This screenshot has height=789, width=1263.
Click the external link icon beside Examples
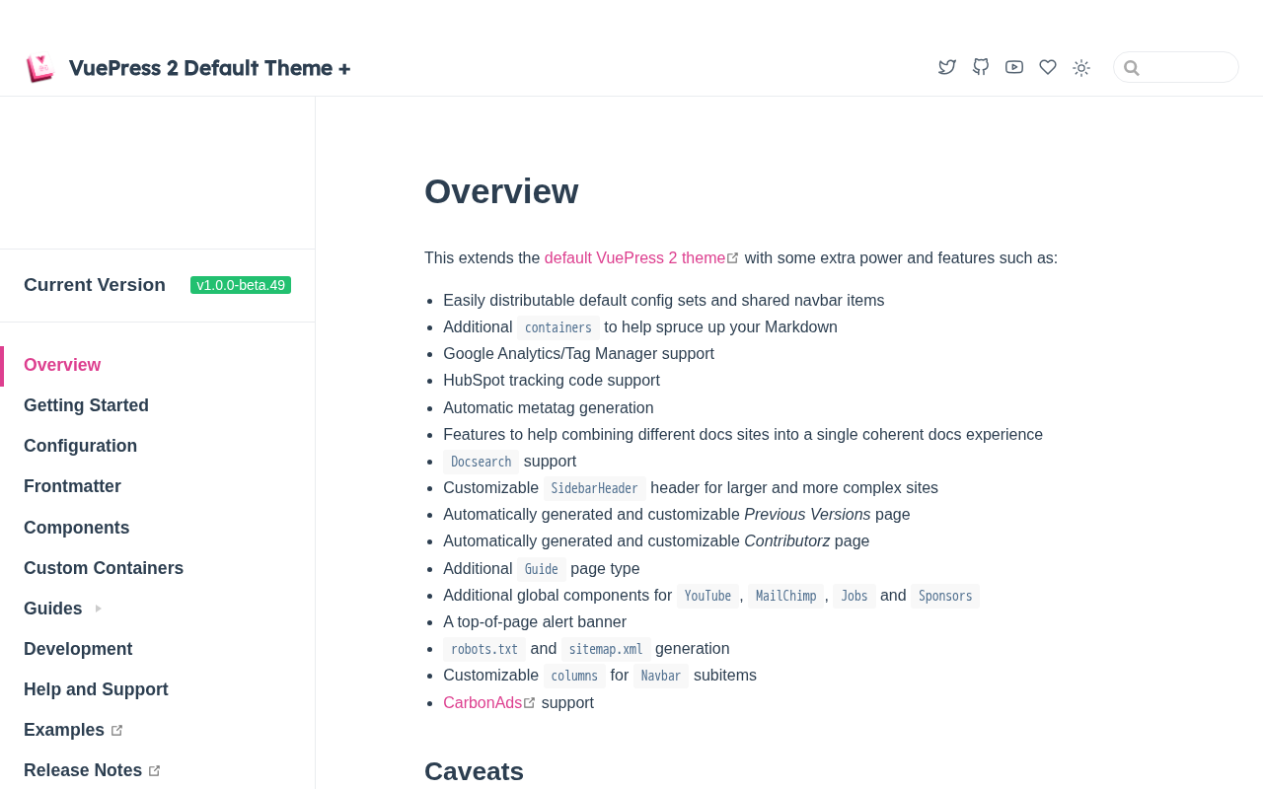pyautogui.click(x=117, y=731)
